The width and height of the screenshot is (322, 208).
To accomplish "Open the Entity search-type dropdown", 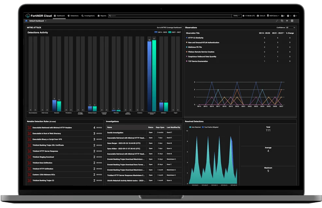I will (x=236, y=16).
